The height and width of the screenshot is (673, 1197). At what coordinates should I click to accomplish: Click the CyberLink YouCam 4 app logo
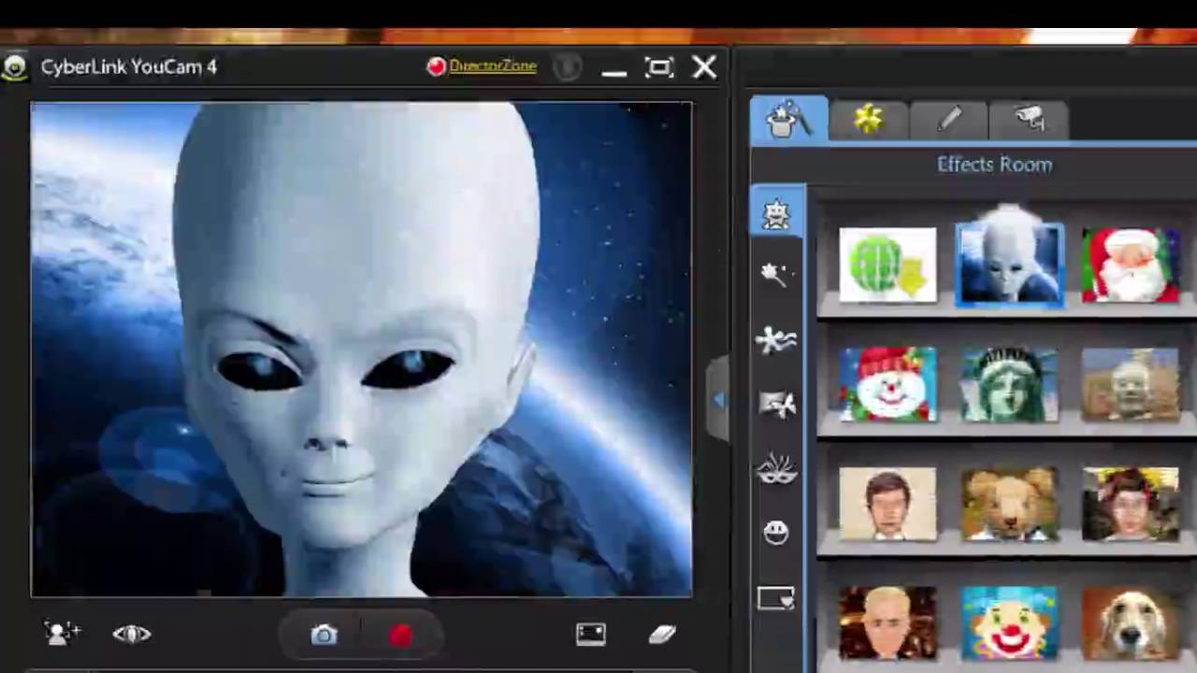(x=13, y=67)
